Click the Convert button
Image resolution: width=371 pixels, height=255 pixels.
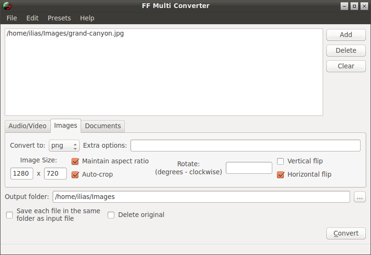[346, 233]
